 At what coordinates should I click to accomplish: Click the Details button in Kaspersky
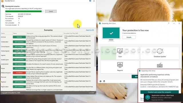click(129, 37)
